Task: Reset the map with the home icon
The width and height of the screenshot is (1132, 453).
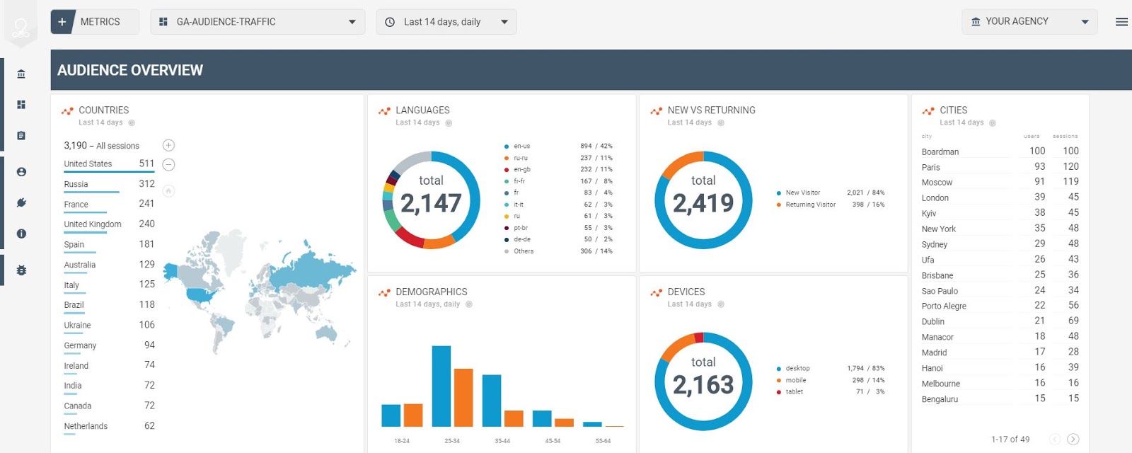Action: point(168,190)
